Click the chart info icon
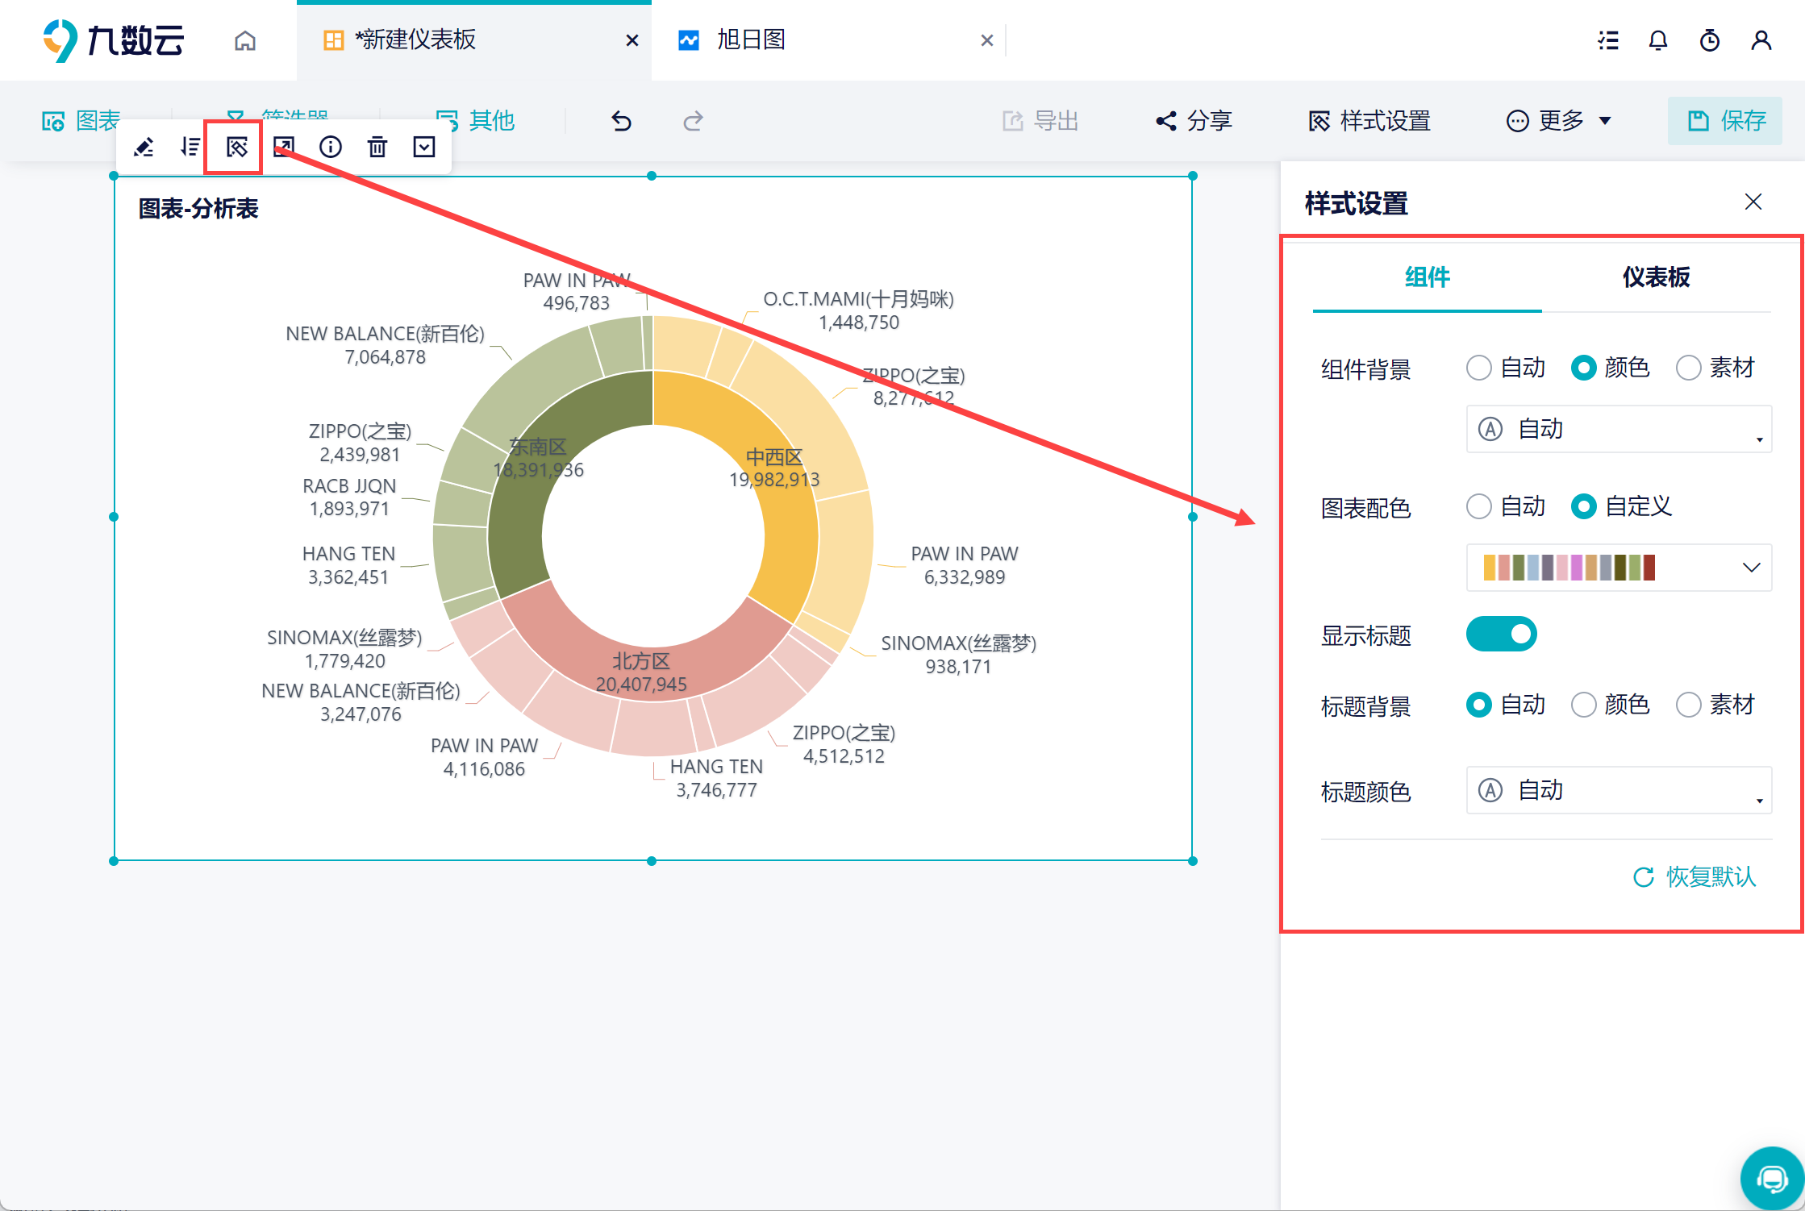This screenshot has height=1211, width=1805. 331,147
